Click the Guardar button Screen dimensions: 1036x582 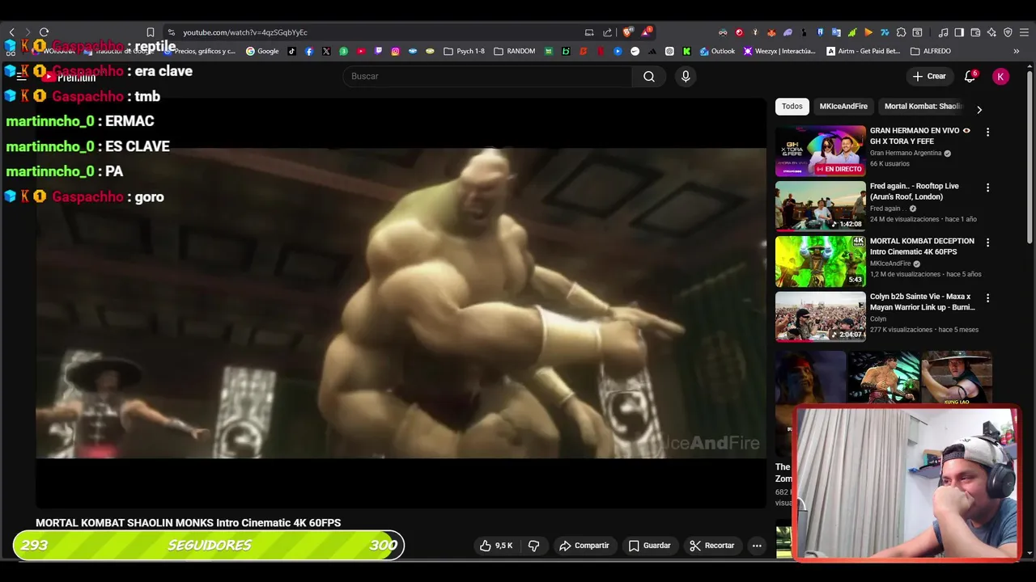(x=650, y=546)
